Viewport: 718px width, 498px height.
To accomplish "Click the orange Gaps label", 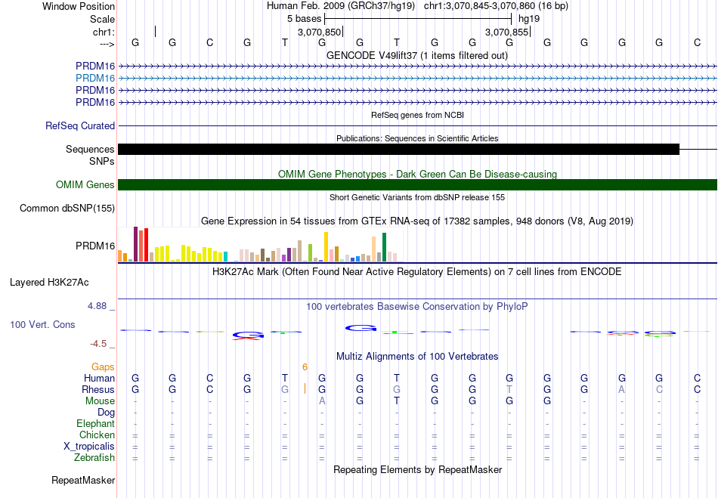I will coord(103,367).
